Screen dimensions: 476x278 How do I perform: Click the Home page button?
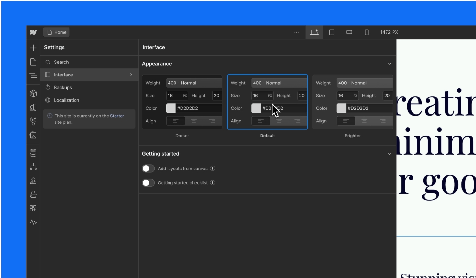[x=57, y=32]
